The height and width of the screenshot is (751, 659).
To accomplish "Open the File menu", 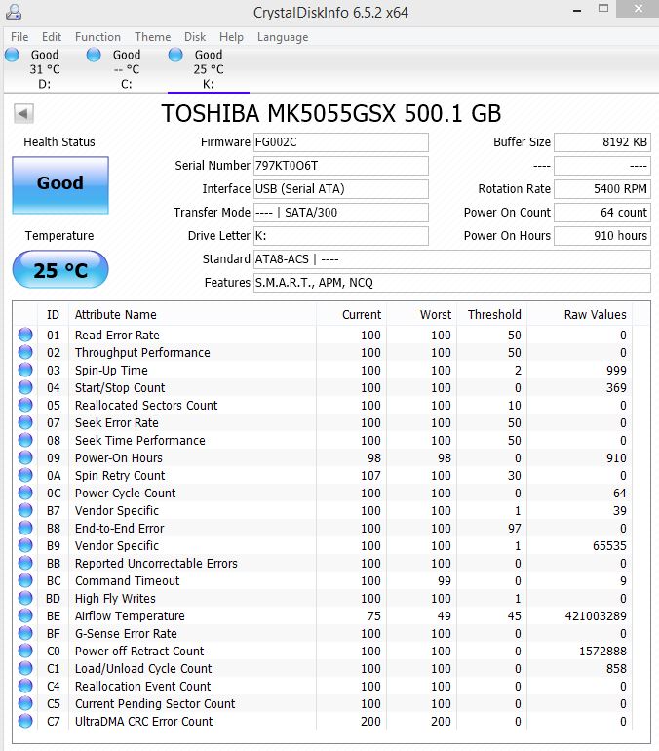I will tap(19, 37).
